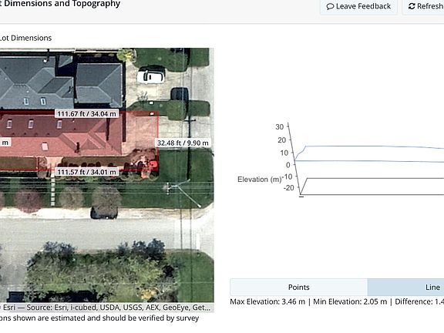
Task: Click the Refresh button
Action: (423, 6)
